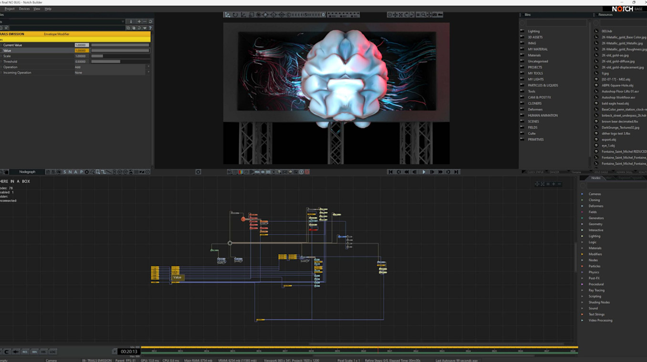Jump to start of timeline
647x362 pixels.
click(x=390, y=172)
